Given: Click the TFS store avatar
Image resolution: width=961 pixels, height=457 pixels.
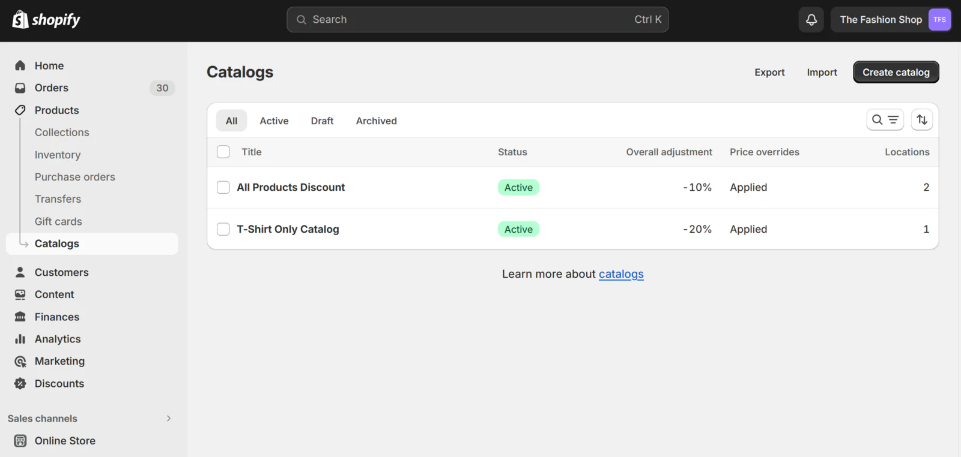Looking at the screenshot, I should 939,20.
